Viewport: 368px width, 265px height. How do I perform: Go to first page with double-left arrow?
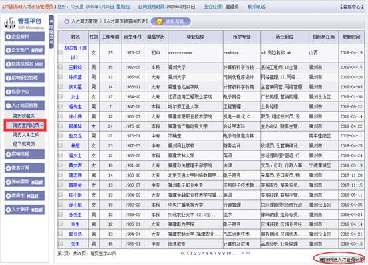click(183, 253)
